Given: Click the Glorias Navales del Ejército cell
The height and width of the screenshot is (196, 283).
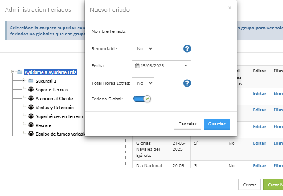Looking at the screenshot, I should (151, 149).
